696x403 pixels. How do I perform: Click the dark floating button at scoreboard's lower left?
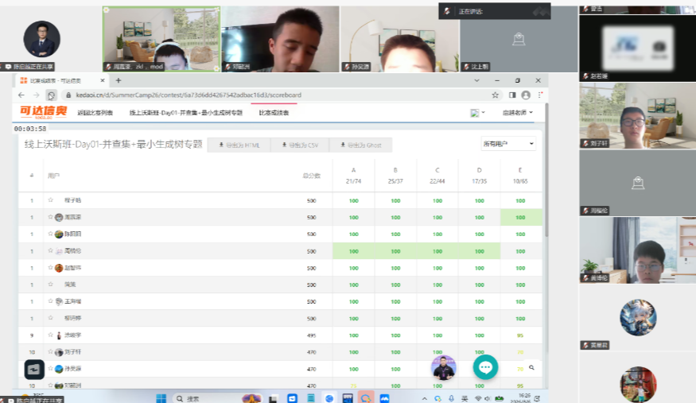34,370
